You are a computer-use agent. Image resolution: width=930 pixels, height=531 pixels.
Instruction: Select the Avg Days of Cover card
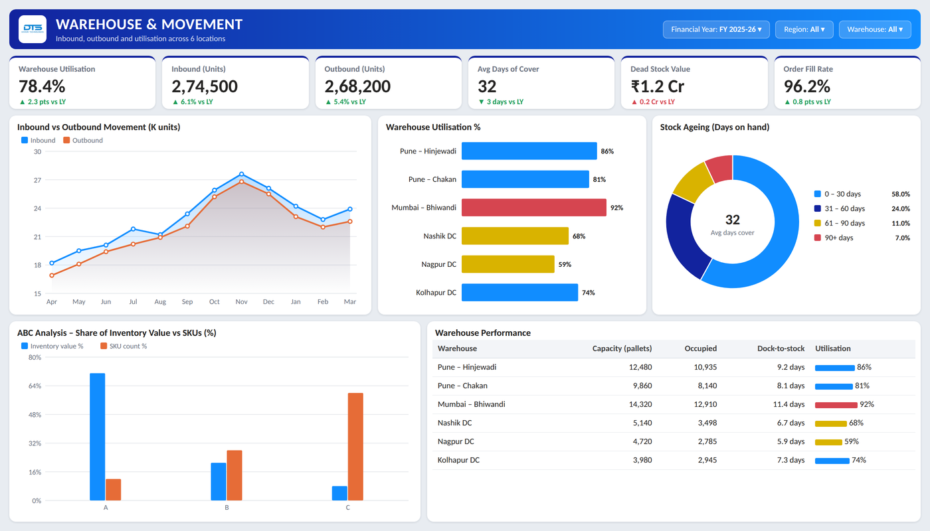tap(541, 83)
